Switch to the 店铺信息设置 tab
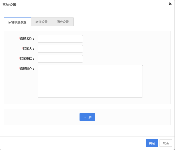The image size is (175, 150). [17, 22]
